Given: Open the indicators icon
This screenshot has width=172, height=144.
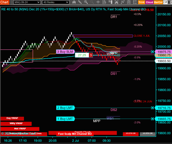Looking at the screenshot, I should pos(123,2).
